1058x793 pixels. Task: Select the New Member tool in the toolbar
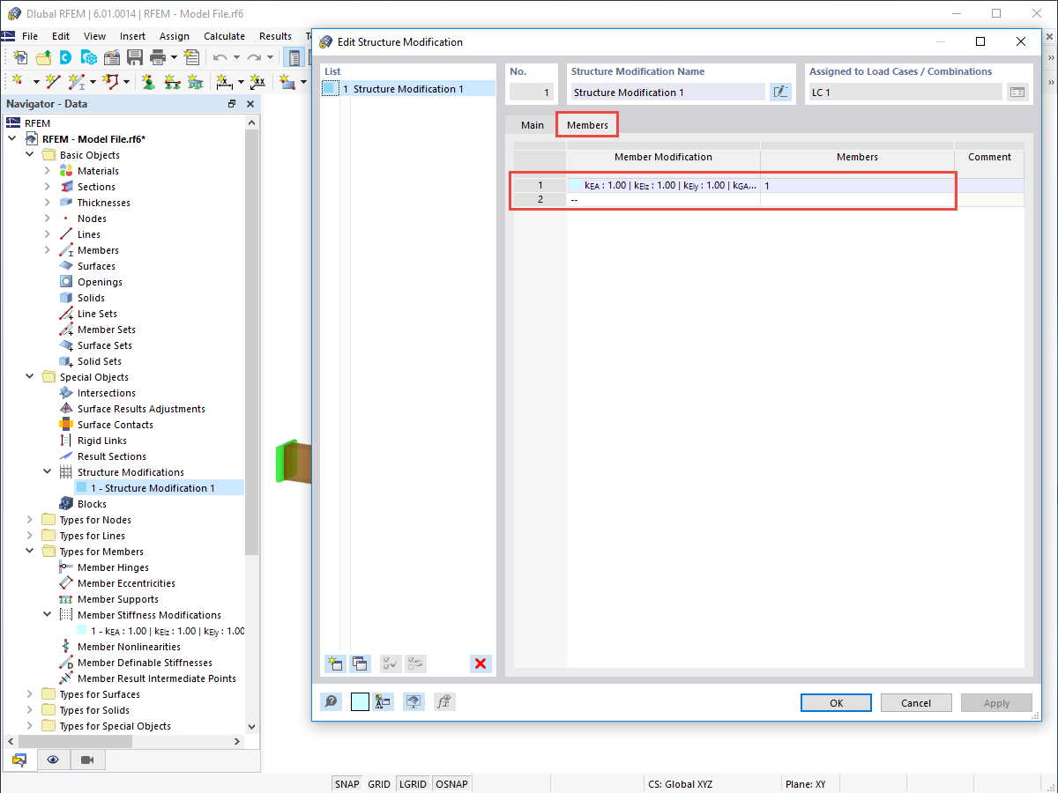tap(78, 81)
